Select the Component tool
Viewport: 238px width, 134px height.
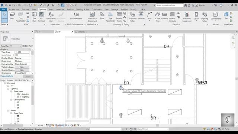coord(216,16)
